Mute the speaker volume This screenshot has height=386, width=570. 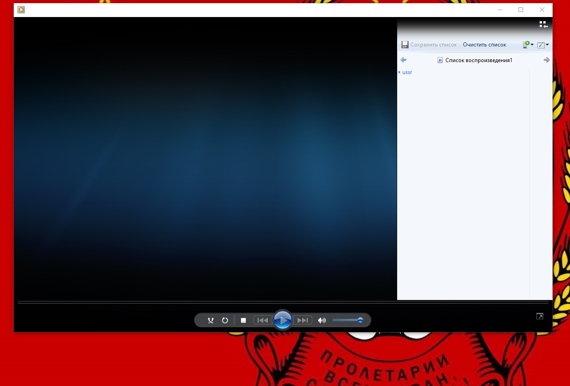pyautogui.click(x=322, y=320)
